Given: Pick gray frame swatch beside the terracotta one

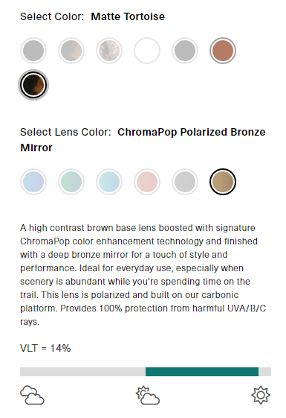Looking at the screenshot, I should tap(185, 51).
